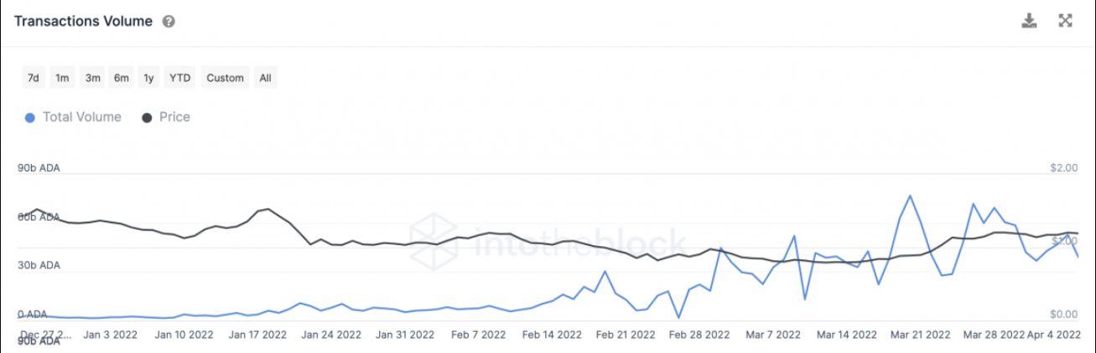Select the 1m time range
Screen dimensions: 1096x353
tap(62, 78)
